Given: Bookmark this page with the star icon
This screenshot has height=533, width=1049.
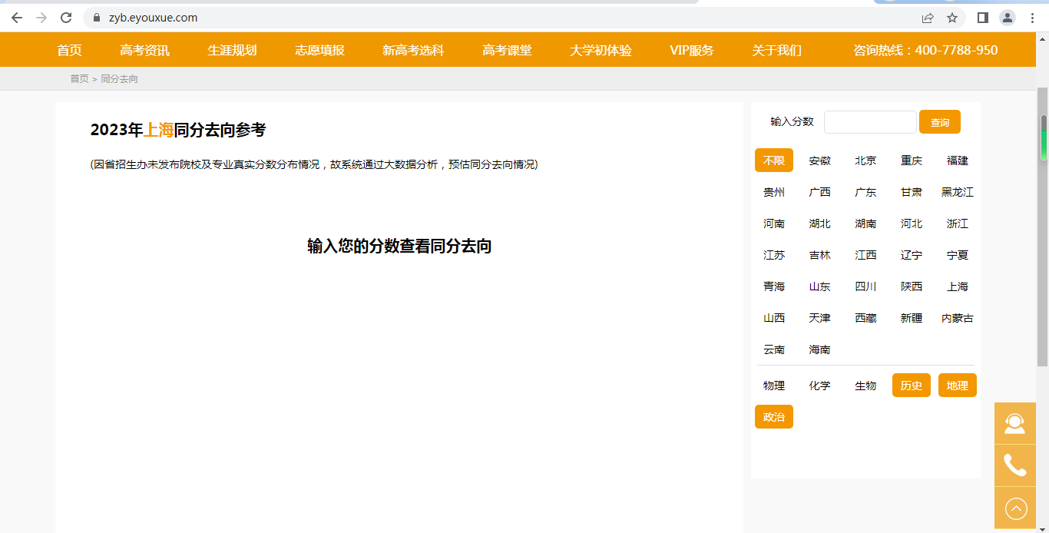Looking at the screenshot, I should (952, 18).
